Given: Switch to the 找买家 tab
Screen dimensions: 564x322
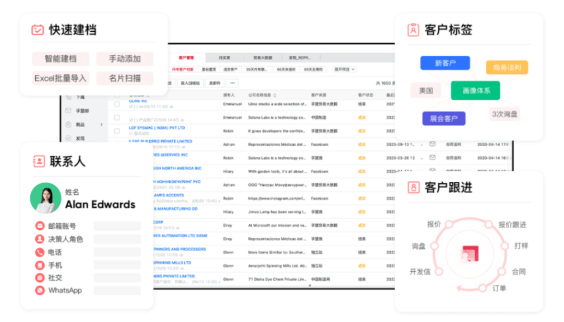Looking at the screenshot, I should click(225, 57).
